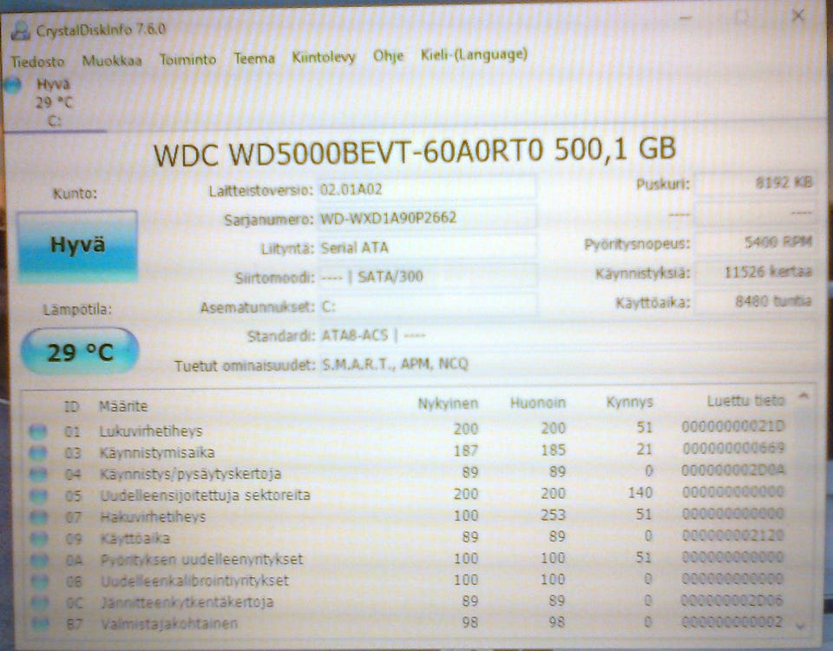The width and height of the screenshot is (833, 651).
Task: Click status orb for Hakuvirhetiheys row
Action: pos(38,517)
